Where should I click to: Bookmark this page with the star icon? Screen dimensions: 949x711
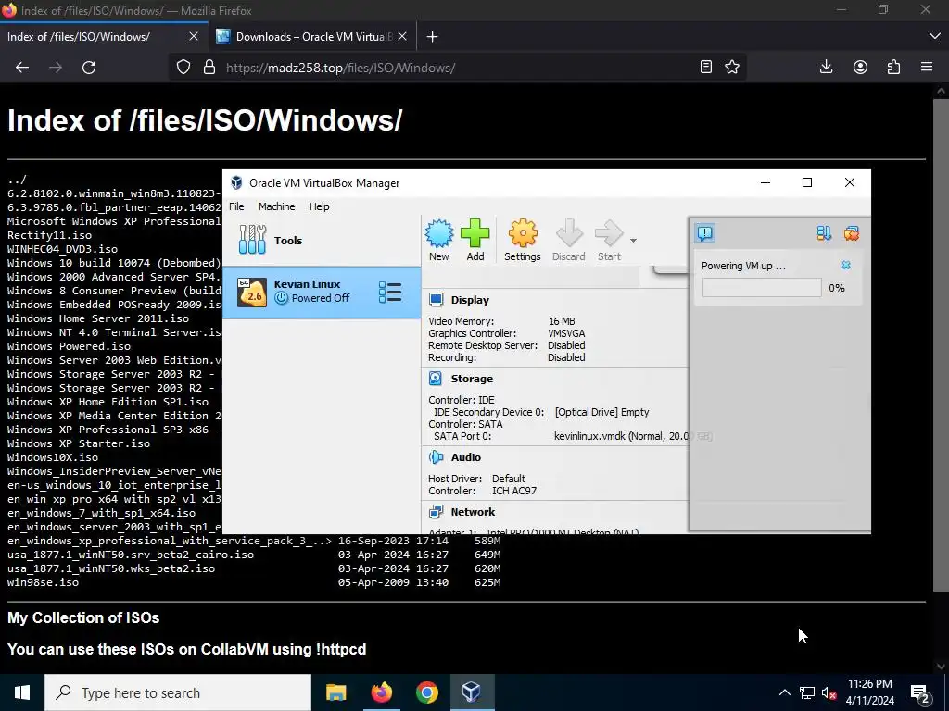coord(732,67)
